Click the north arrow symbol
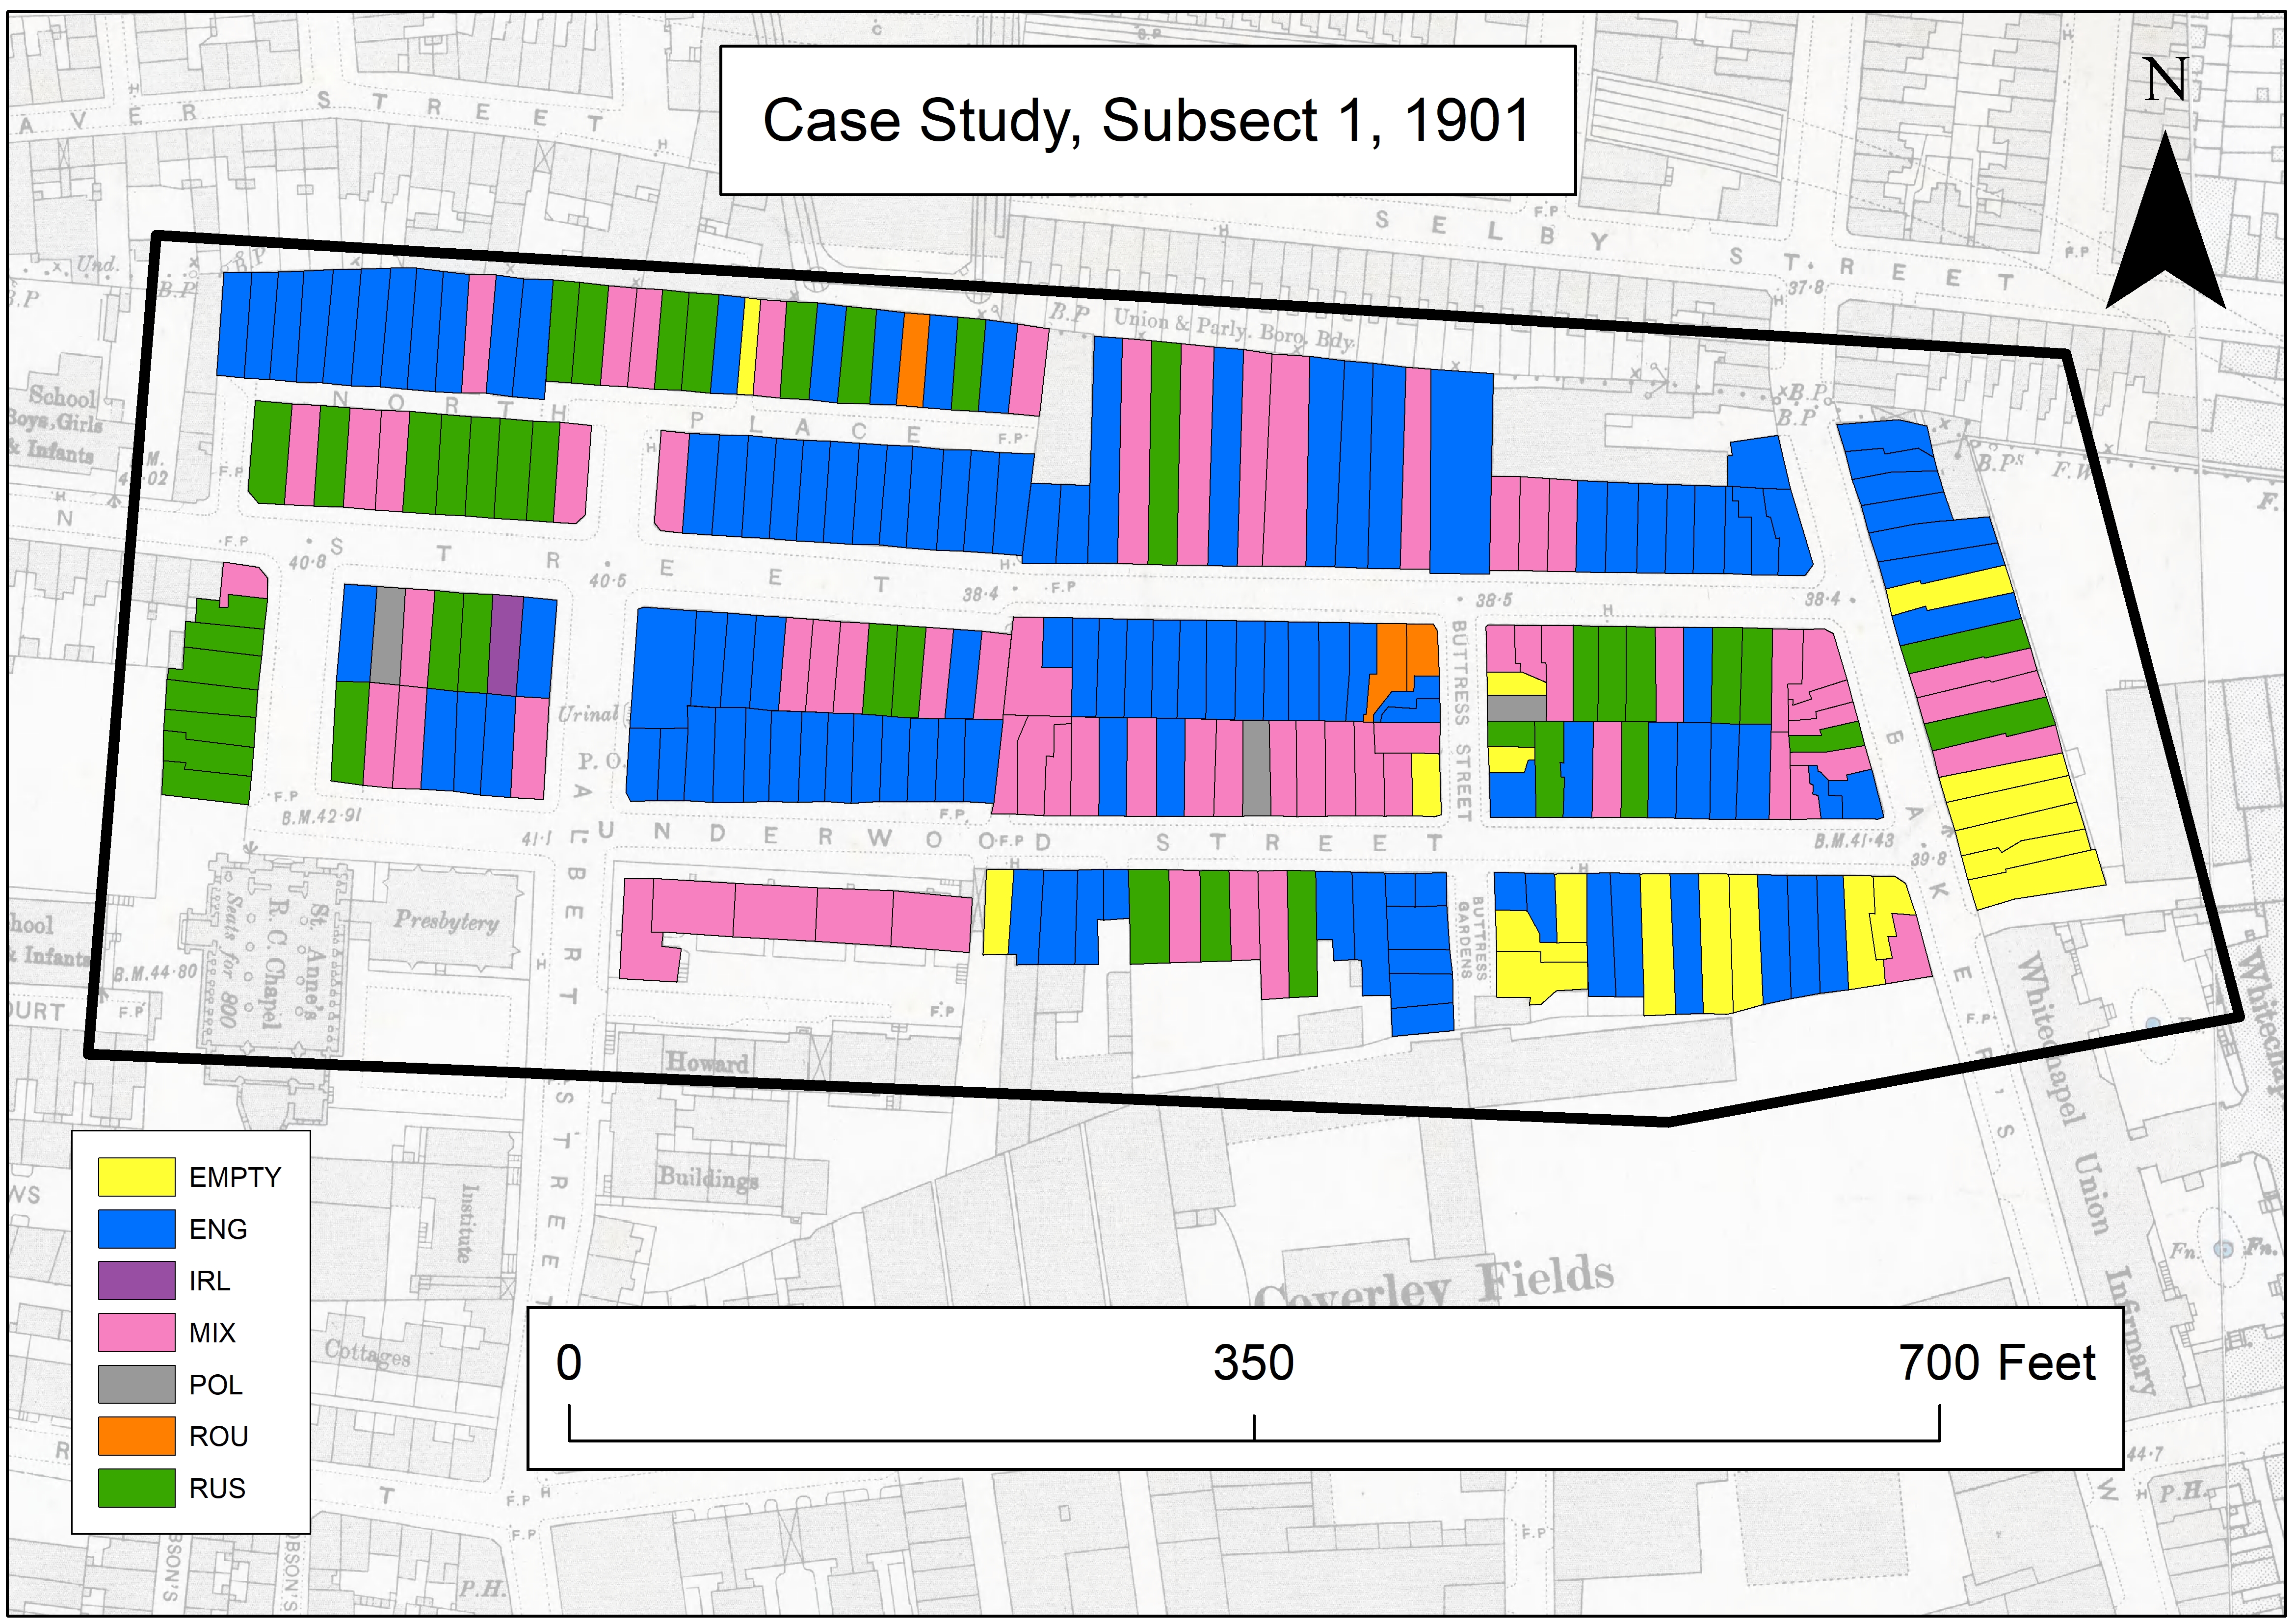 point(2165,230)
